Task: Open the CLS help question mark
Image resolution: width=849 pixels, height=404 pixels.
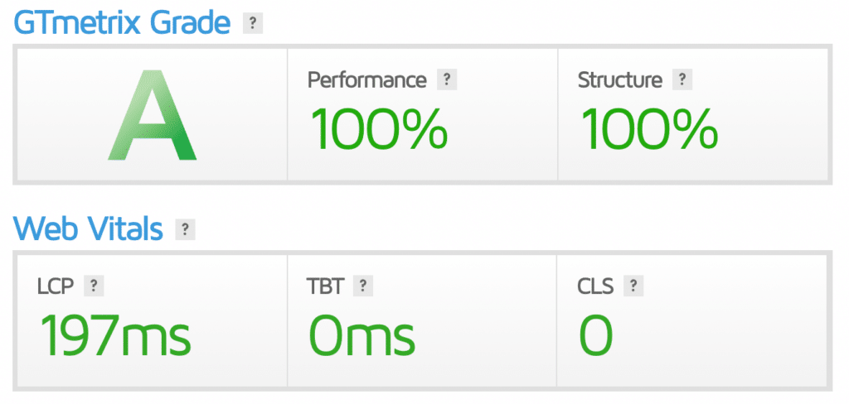Action: (633, 286)
